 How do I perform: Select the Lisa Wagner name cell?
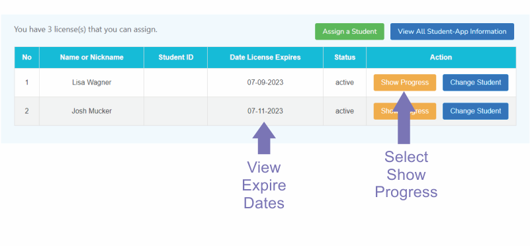coord(91,83)
